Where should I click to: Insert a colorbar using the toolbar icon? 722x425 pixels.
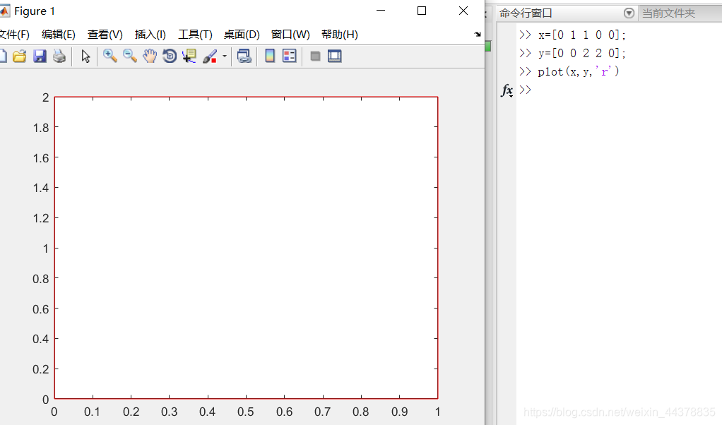[x=270, y=56]
